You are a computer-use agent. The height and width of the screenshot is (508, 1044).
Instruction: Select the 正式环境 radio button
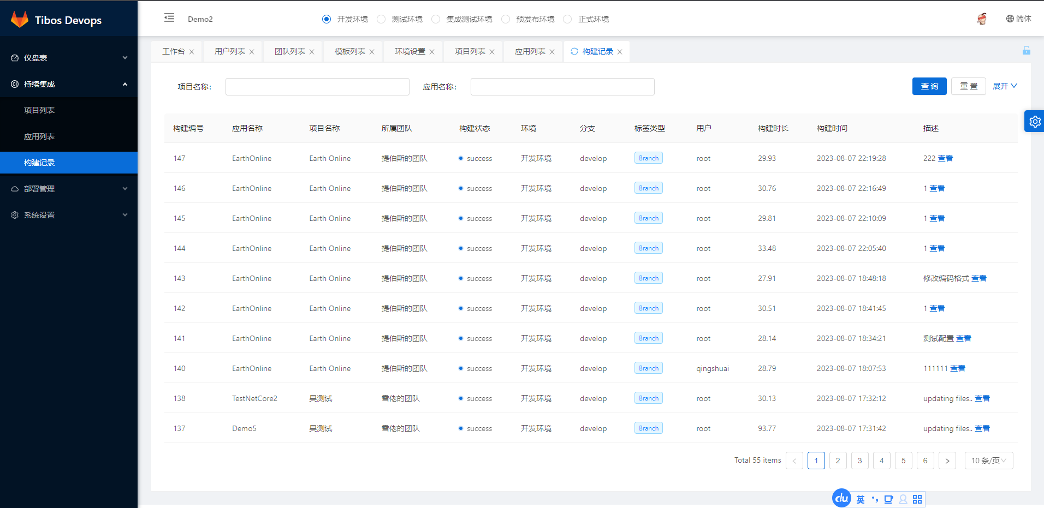[568, 19]
